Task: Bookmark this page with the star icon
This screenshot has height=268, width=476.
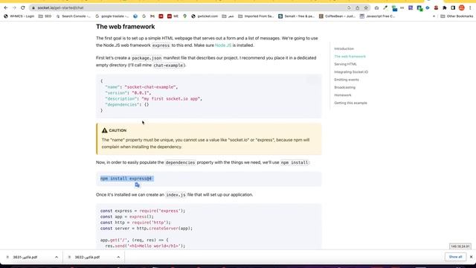Action: [x=366, y=7]
